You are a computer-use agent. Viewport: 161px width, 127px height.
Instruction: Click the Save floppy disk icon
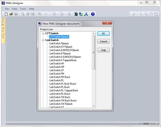[16, 14]
